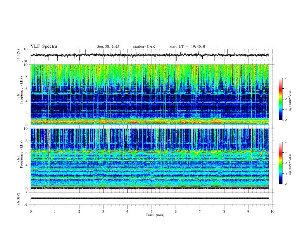Click the ch.1 color bar 'log(PSD)' label
The height and width of the screenshot is (237, 307).
click(290, 101)
